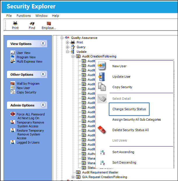Select Sort Descending menu entry

[x=124, y=162]
